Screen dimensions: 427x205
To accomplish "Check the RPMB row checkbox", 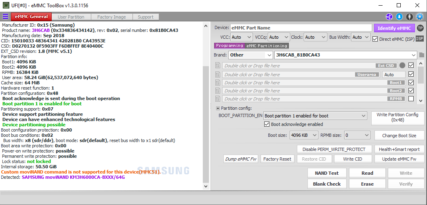I will click(411, 99).
